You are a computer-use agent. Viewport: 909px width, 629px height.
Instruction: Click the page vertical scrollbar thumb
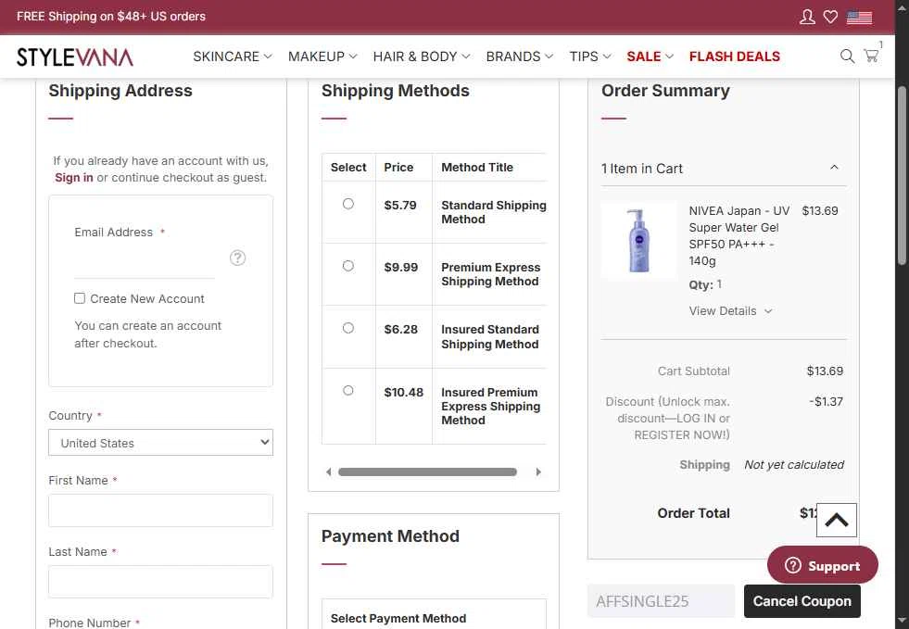coord(902,176)
